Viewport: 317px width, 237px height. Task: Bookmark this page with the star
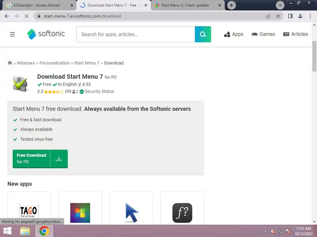click(x=278, y=16)
